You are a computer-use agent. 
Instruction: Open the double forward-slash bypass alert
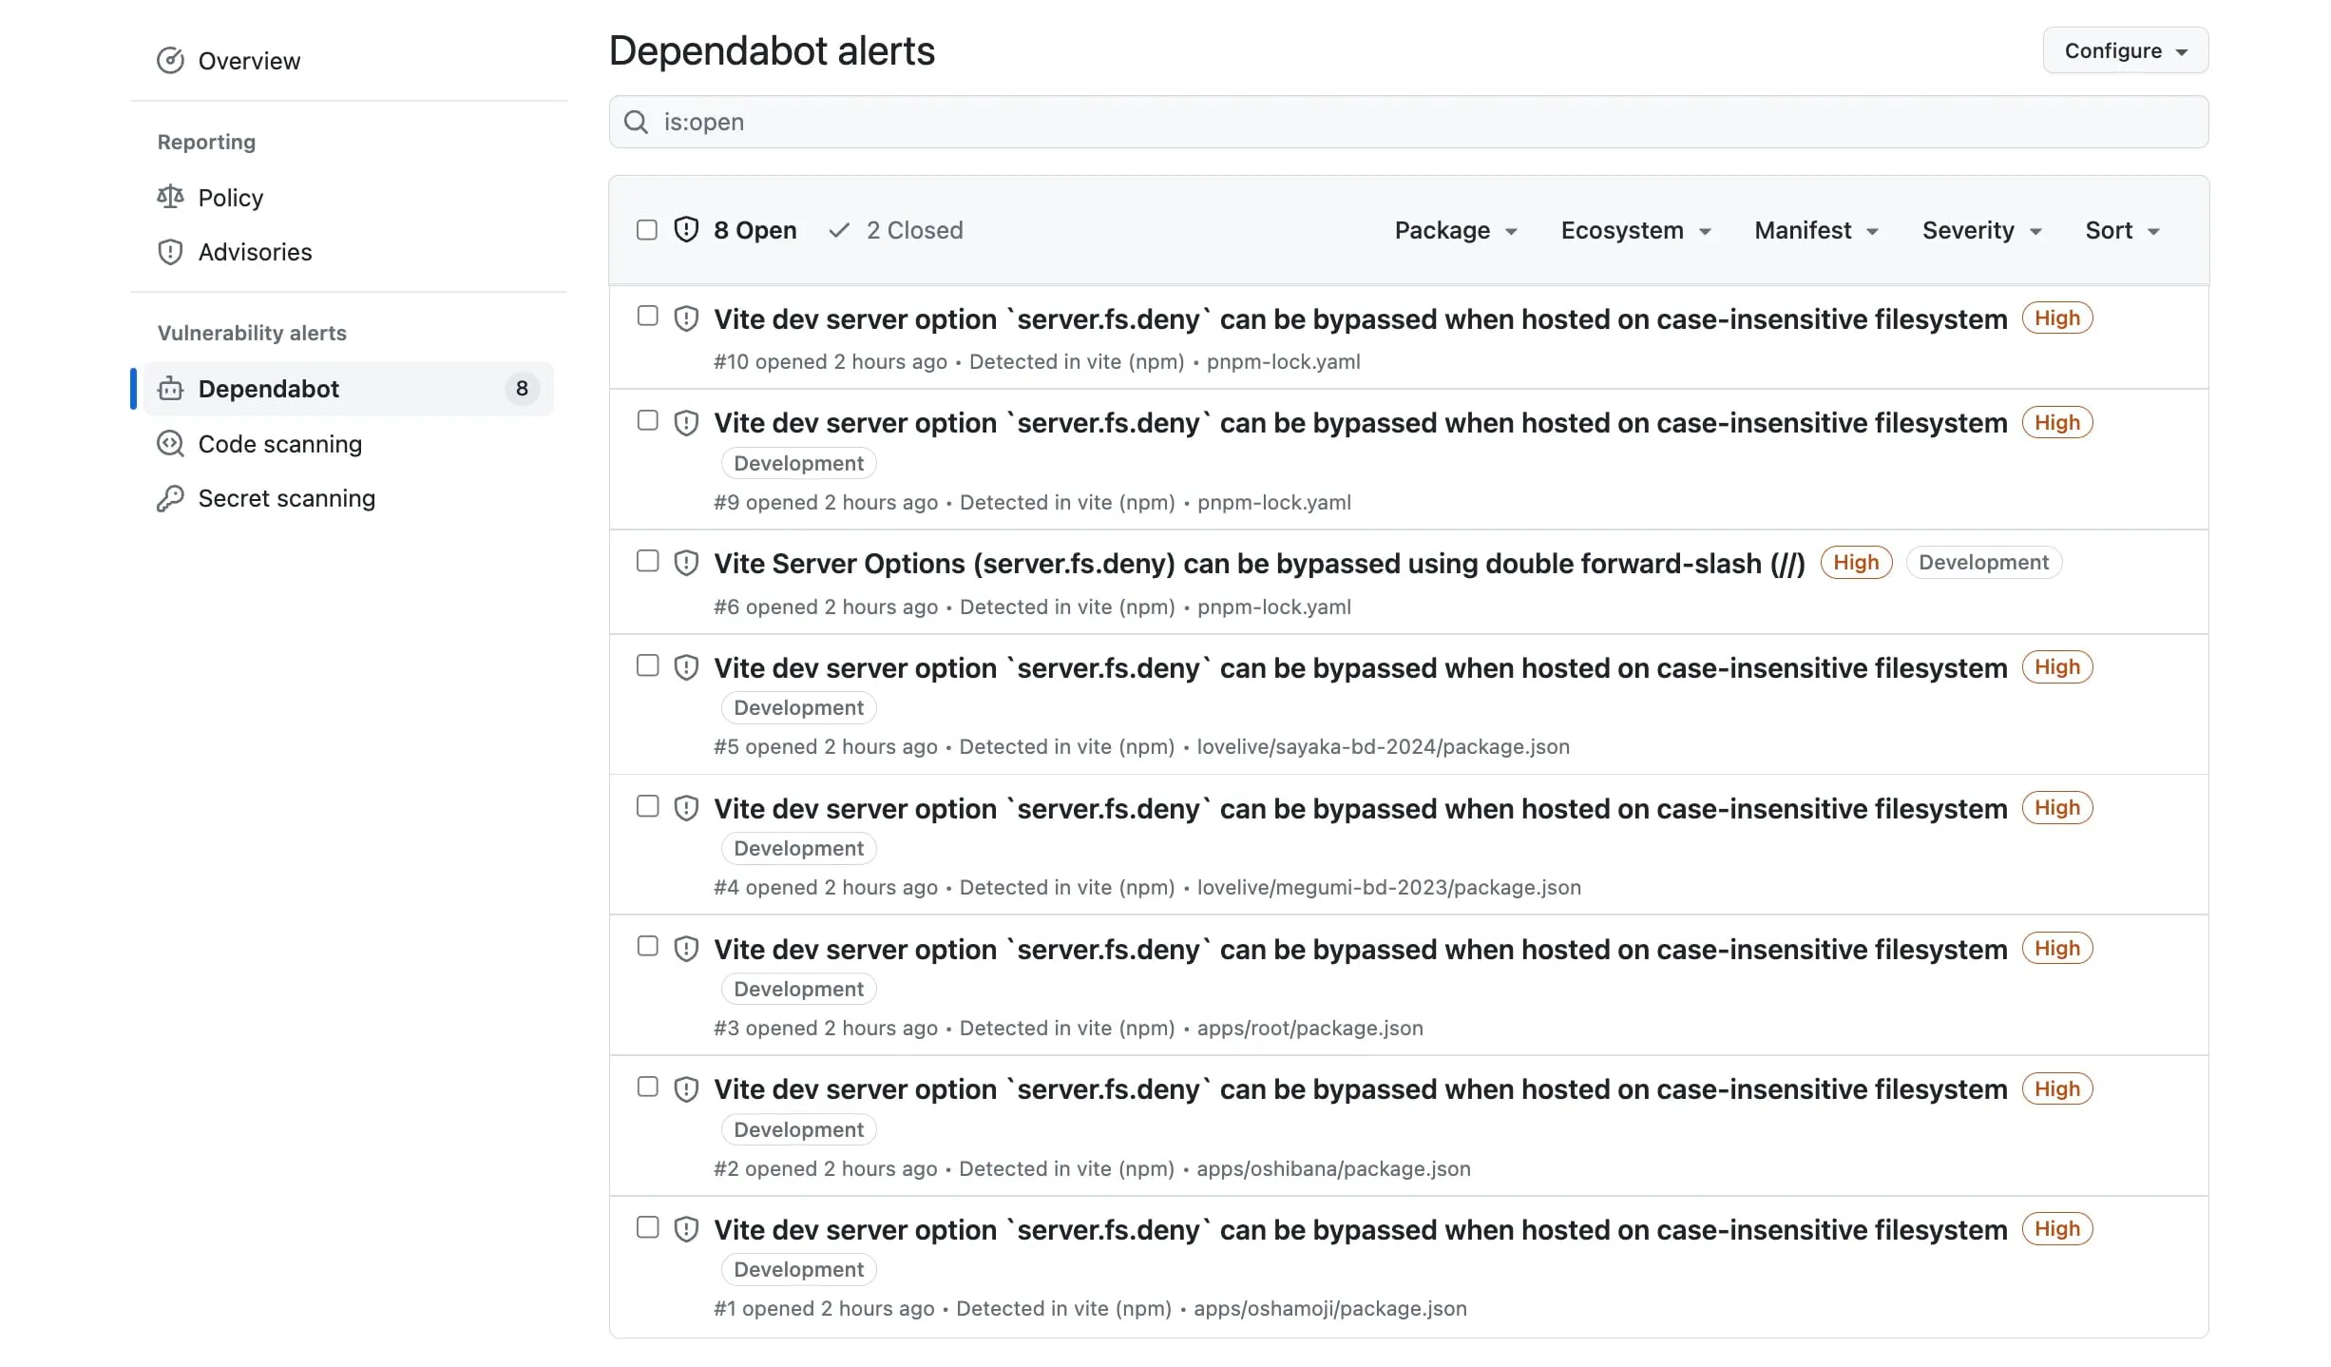point(1258,564)
